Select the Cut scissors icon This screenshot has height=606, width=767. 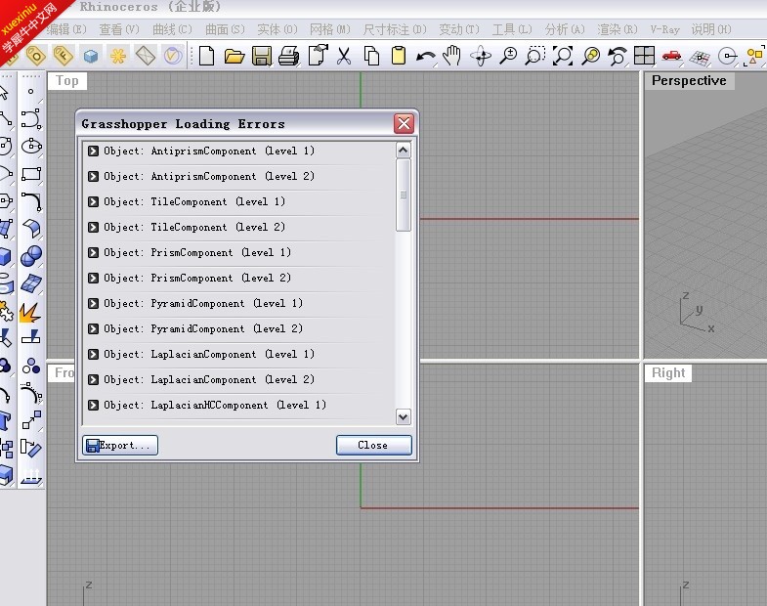click(344, 56)
